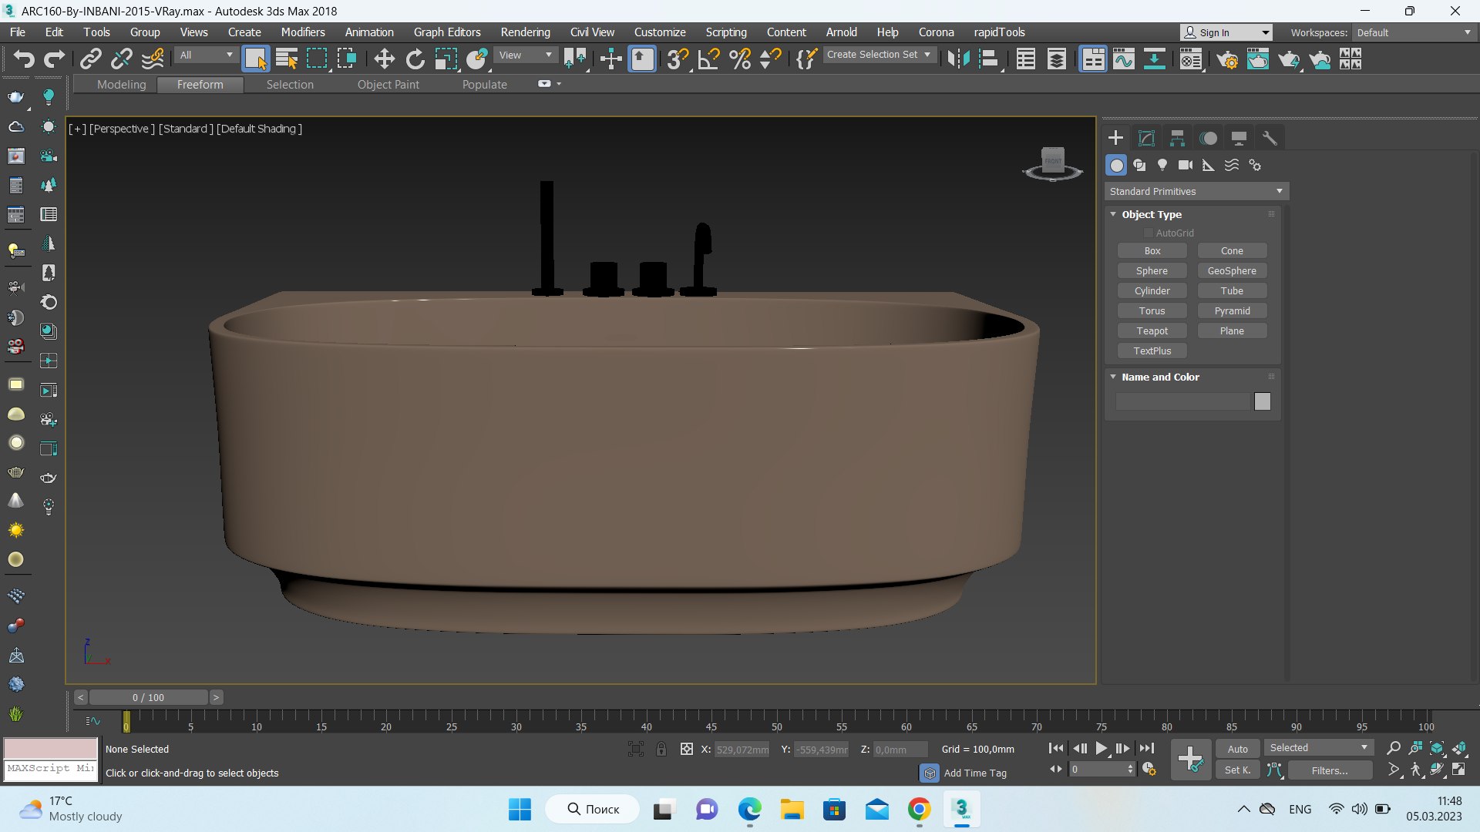Open the Corona menu
The image size is (1480, 832).
(936, 32)
